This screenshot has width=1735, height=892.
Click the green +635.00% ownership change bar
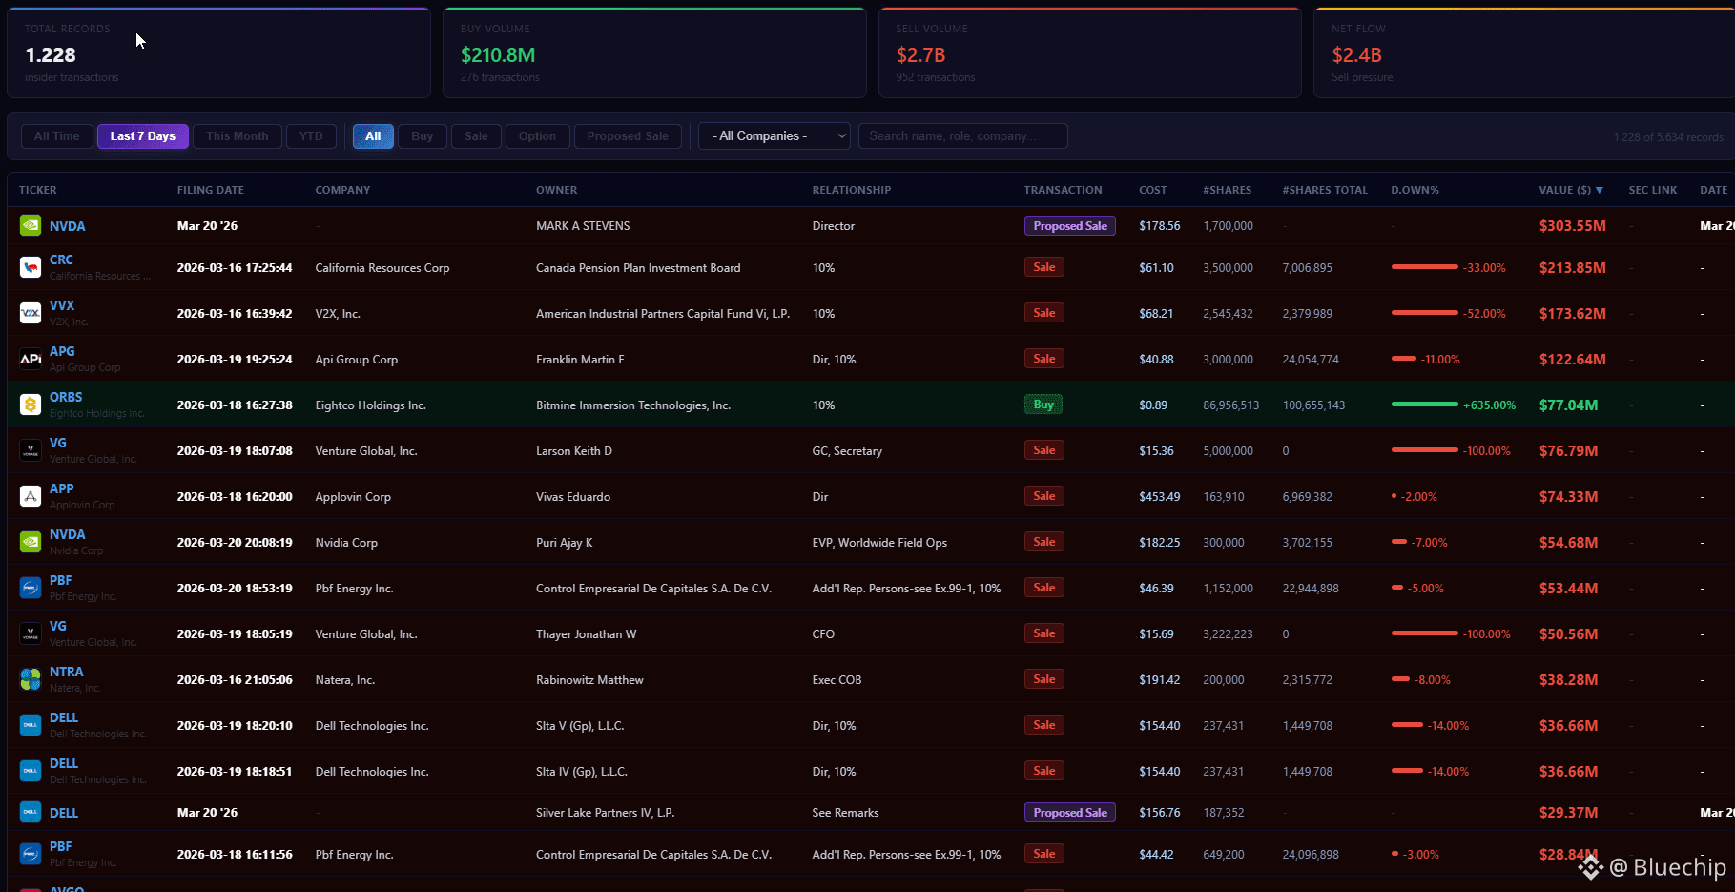tap(1424, 405)
